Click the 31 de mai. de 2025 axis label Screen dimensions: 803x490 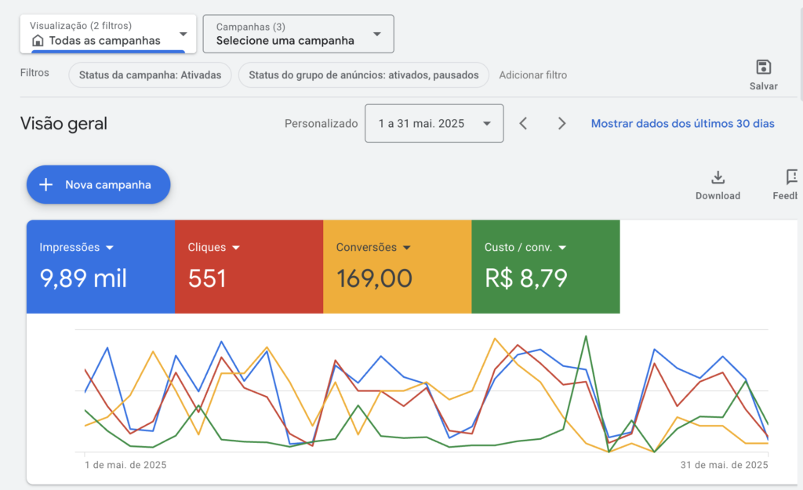pos(724,465)
